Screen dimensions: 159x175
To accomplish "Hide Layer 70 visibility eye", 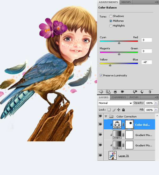I will point(100,155).
